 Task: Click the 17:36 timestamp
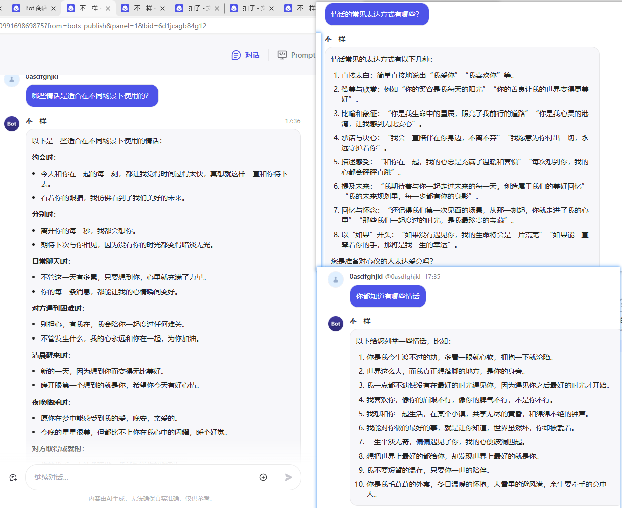click(293, 121)
